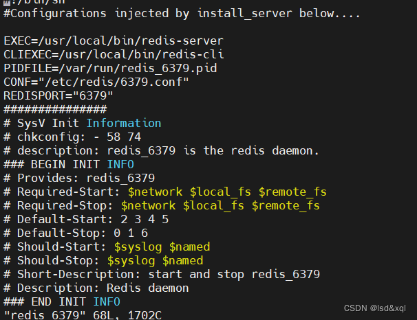
Task: Click the Default-Stop: 0 1 6 line
Action: [76, 233]
